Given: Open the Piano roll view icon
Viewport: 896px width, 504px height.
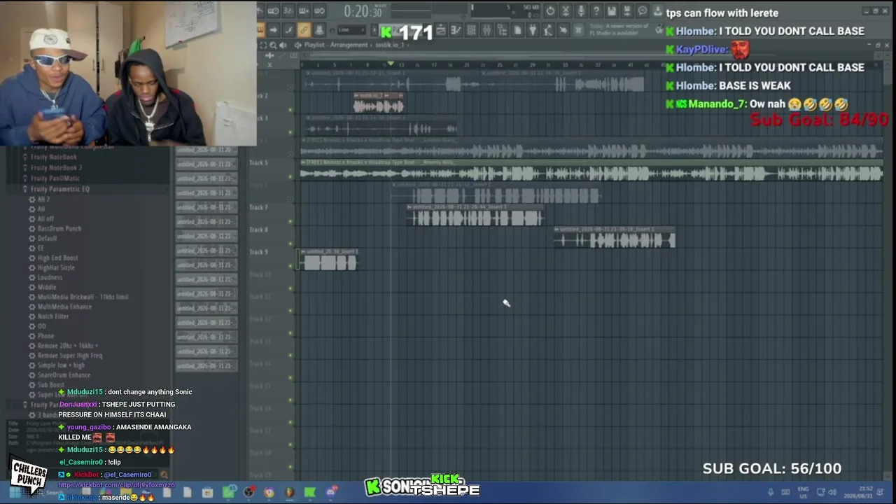Looking at the screenshot, I should [x=456, y=30].
